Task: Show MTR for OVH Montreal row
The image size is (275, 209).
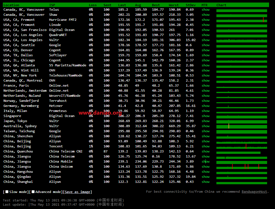Action: coord(206,81)
